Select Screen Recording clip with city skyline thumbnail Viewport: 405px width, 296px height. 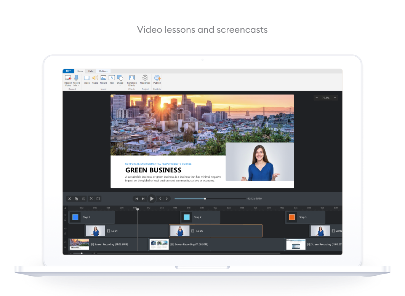pyautogui.click(x=108, y=244)
